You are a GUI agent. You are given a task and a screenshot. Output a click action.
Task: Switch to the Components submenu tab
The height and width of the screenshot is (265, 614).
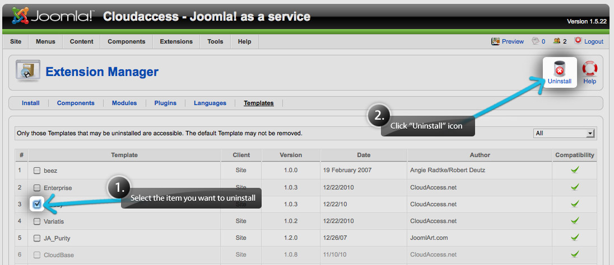tap(76, 103)
